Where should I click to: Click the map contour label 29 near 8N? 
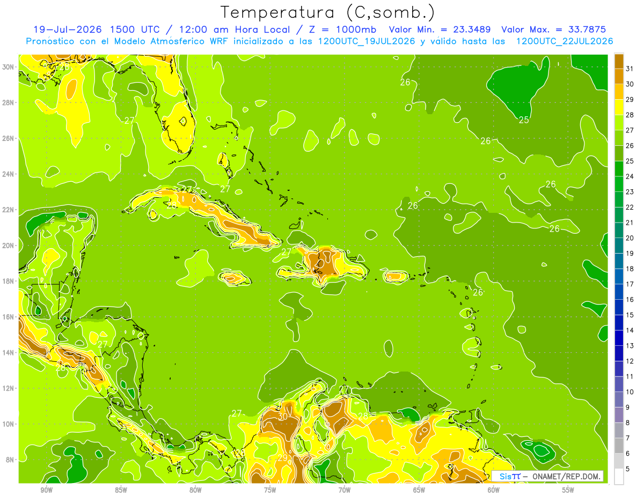282,457
